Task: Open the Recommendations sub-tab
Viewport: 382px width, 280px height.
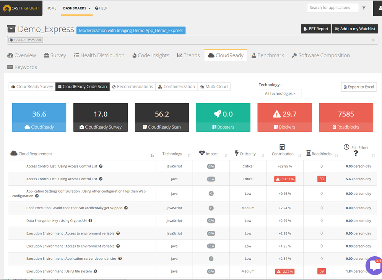Action: pos(133,87)
